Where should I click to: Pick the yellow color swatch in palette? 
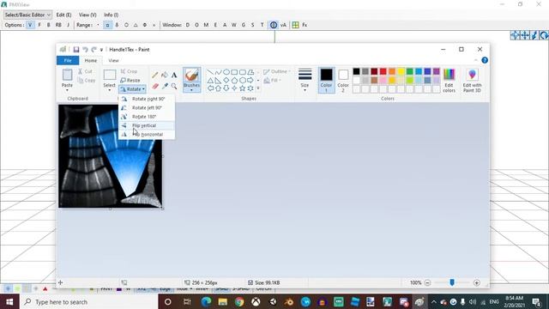click(x=401, y=71)
